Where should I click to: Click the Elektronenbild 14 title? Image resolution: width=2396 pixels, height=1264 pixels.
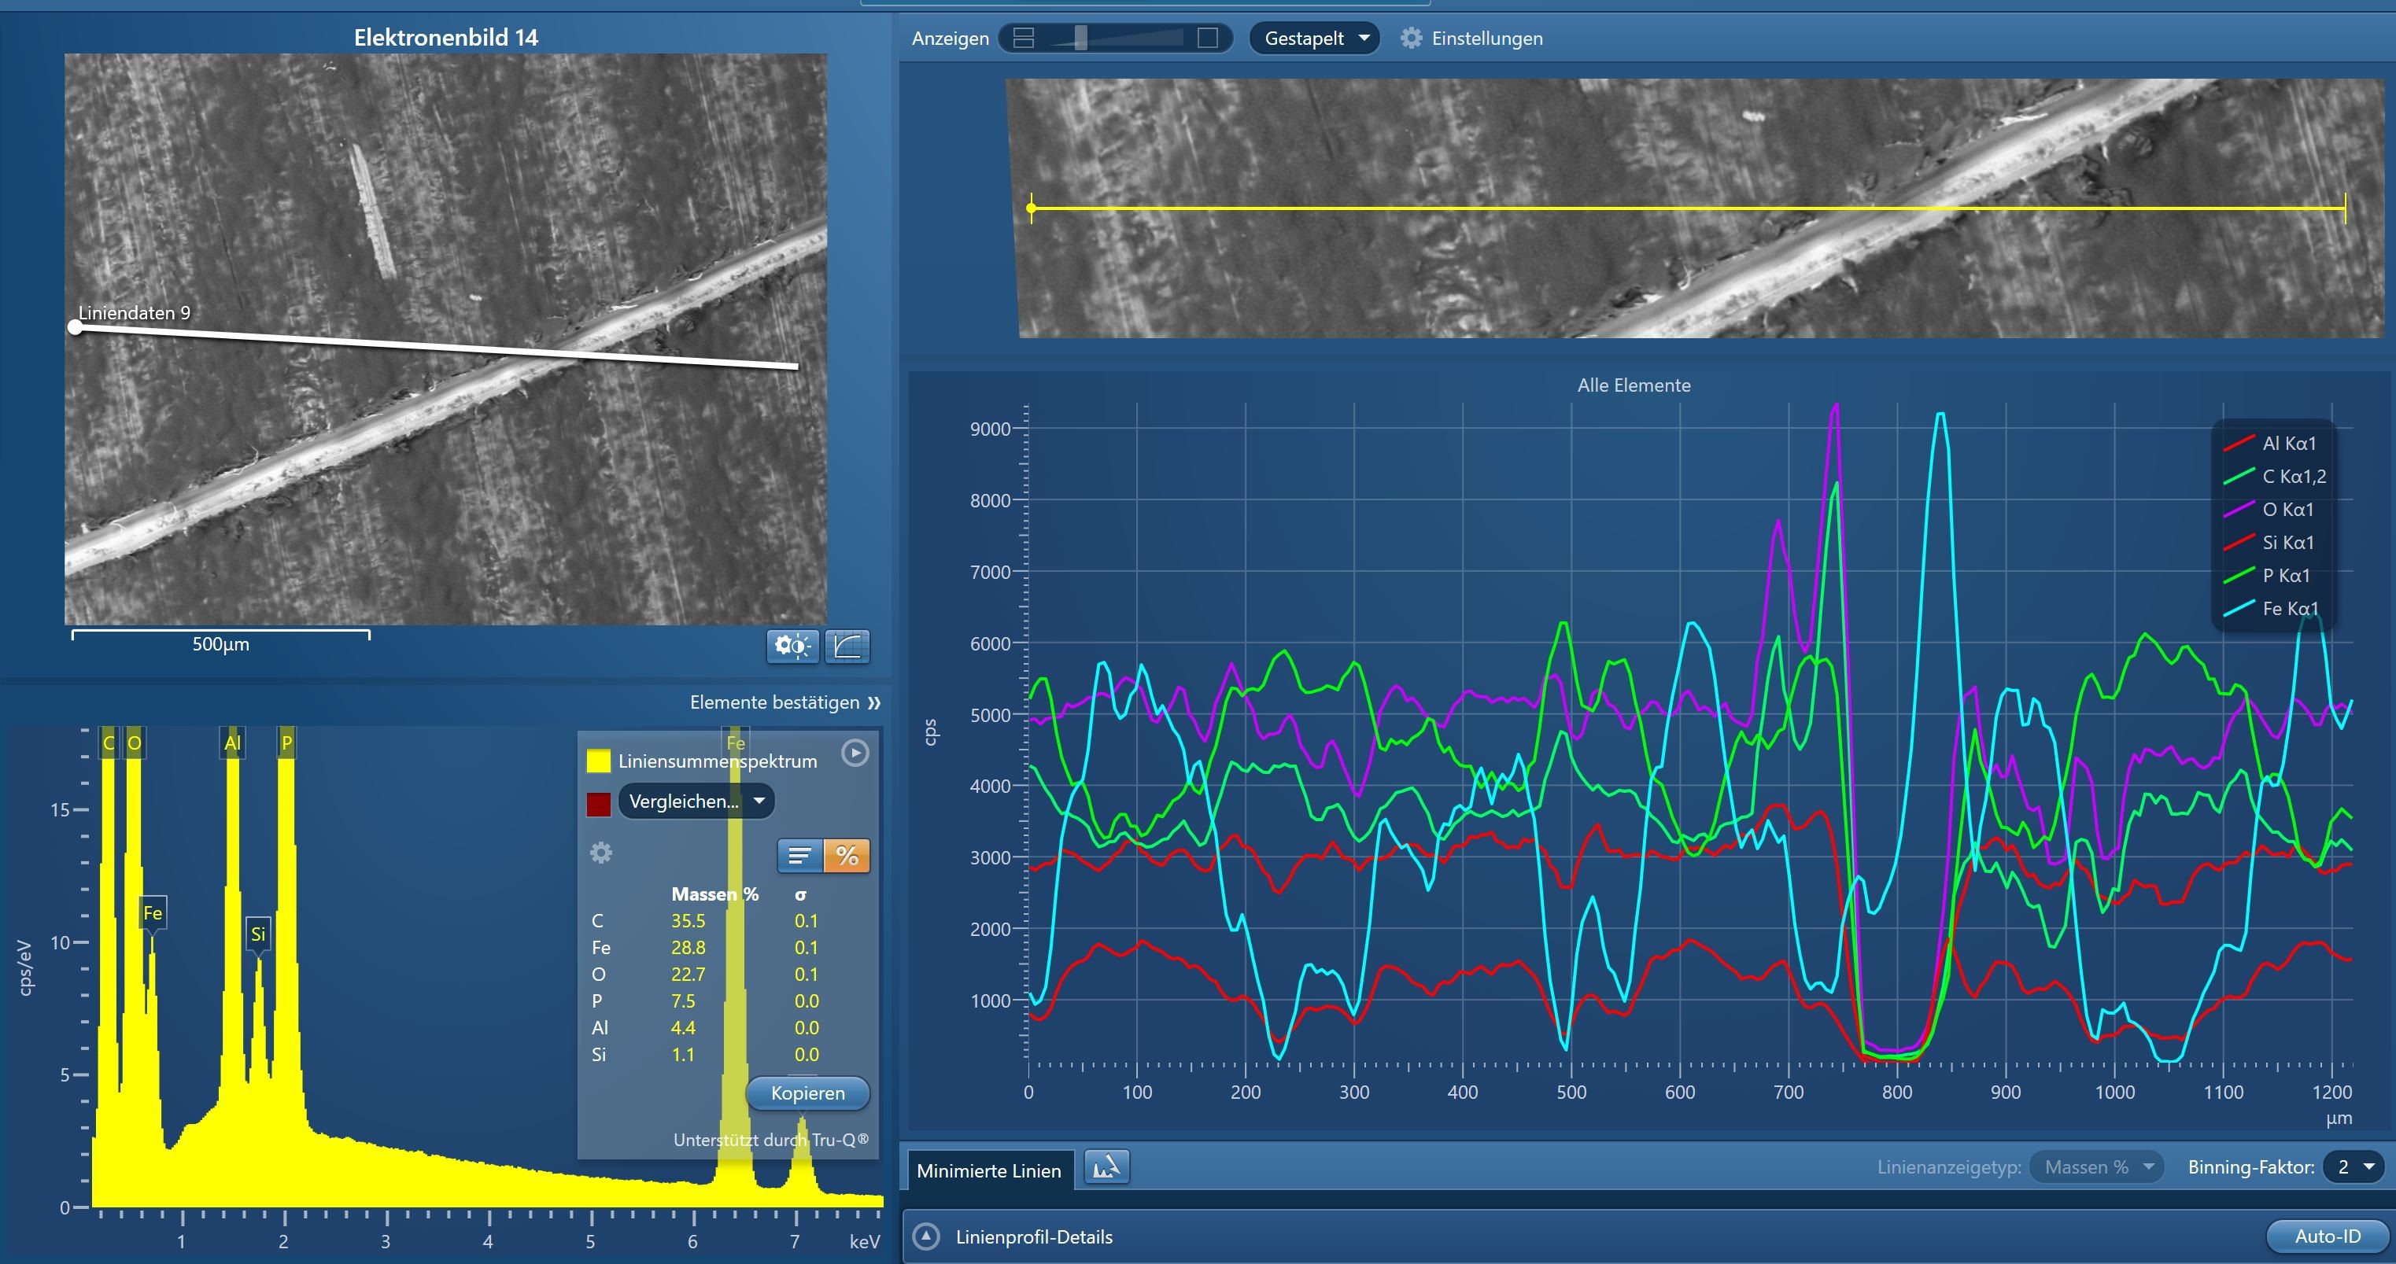[445, 37]
